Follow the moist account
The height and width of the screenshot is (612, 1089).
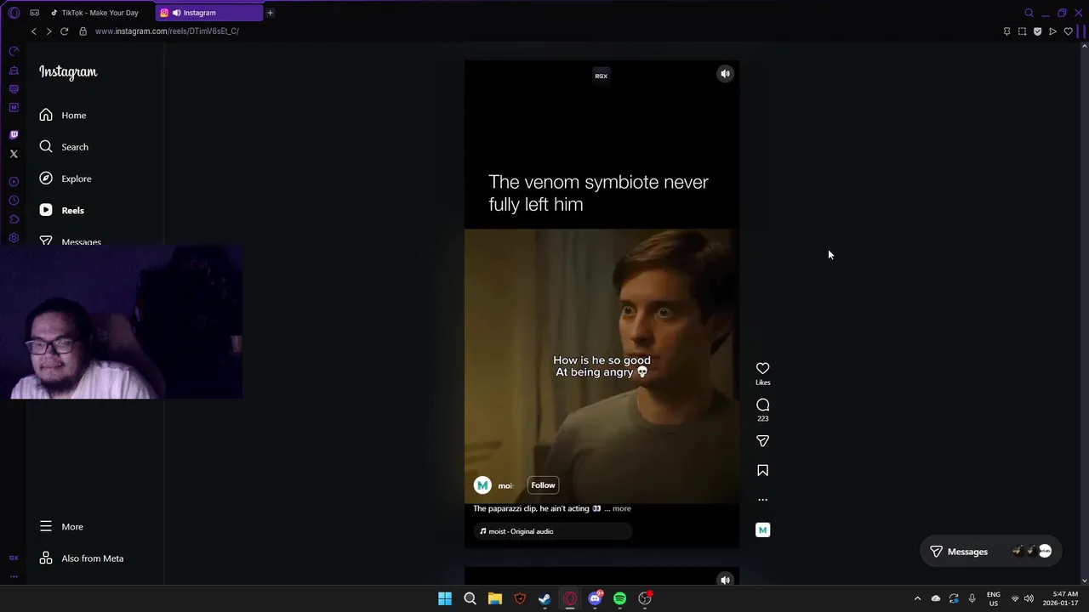click(543, 485)
